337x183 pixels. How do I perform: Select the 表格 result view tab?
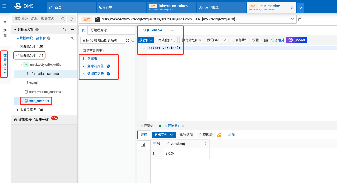[x=144, y=135]
